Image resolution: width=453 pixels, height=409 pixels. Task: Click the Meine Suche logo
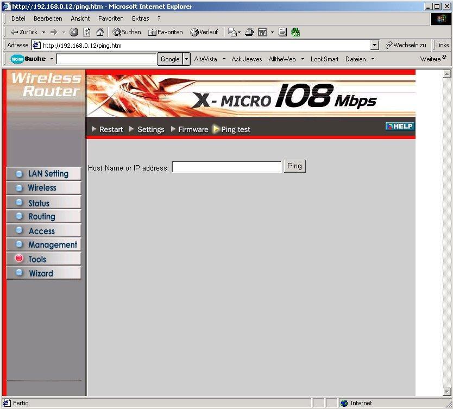click(28, 59)
